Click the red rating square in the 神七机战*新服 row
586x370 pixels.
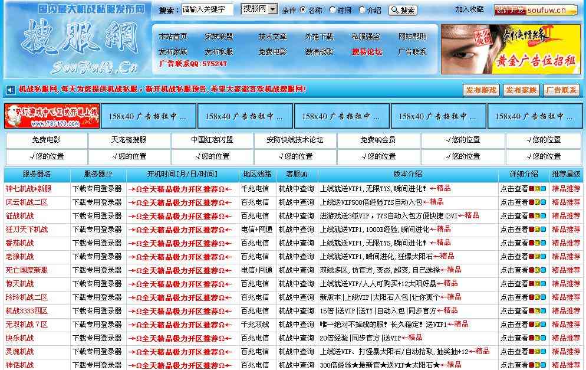(531, 188)
